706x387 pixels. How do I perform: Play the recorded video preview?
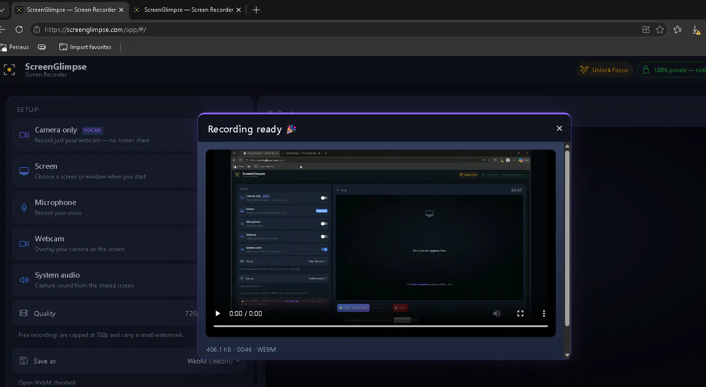218,313
